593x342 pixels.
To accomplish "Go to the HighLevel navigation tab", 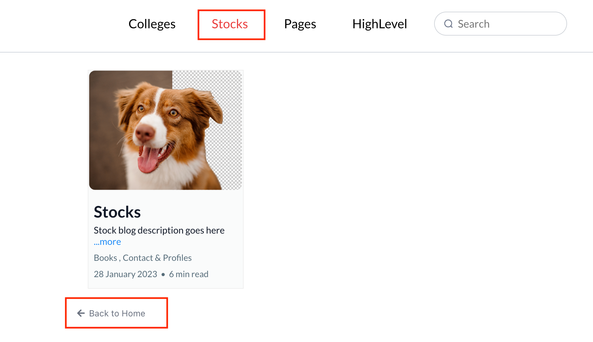I will click(380, 24).
